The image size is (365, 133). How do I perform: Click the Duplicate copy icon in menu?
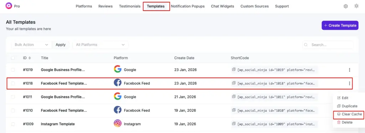click(339, 106)
